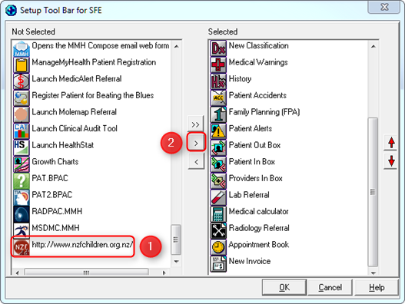Select the Lab Referral test tube icon
405x304 pixels.
(218, 197)
